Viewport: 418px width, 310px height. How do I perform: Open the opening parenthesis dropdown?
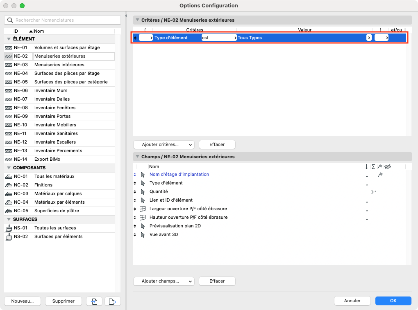[146, 38]
